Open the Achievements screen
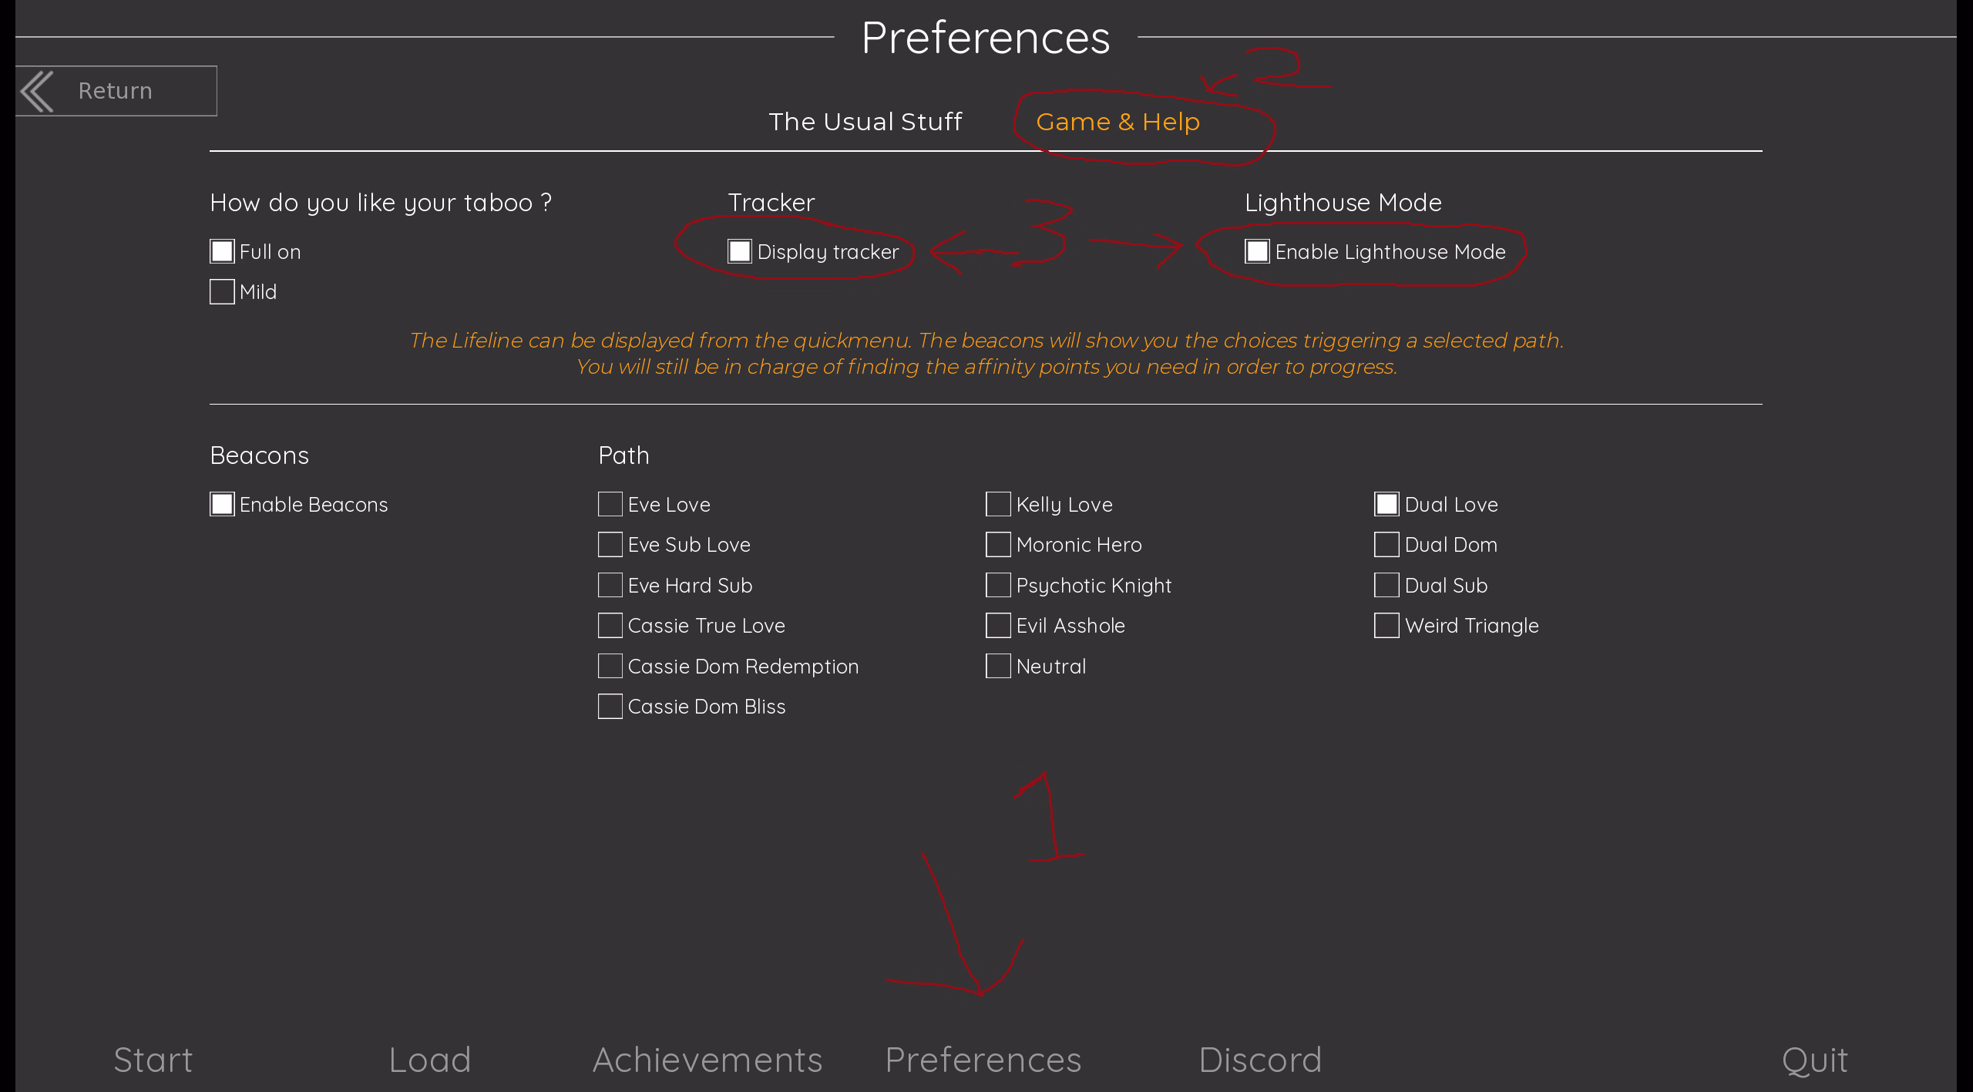The image size is (1973, 1092). coord(707,1060)
